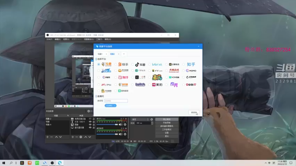Select the YY.com platform radio button
The height and width of the screenshot is (166, 296).
(149, 70)
